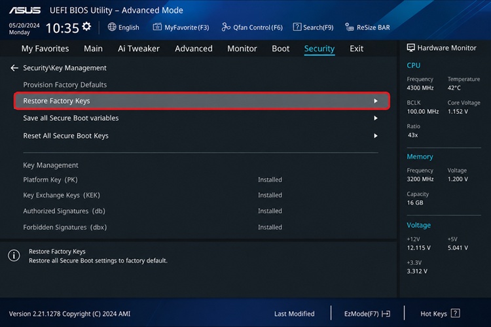Click the ReSize BAR icon
491x327 pixels.
coord(350,27)
